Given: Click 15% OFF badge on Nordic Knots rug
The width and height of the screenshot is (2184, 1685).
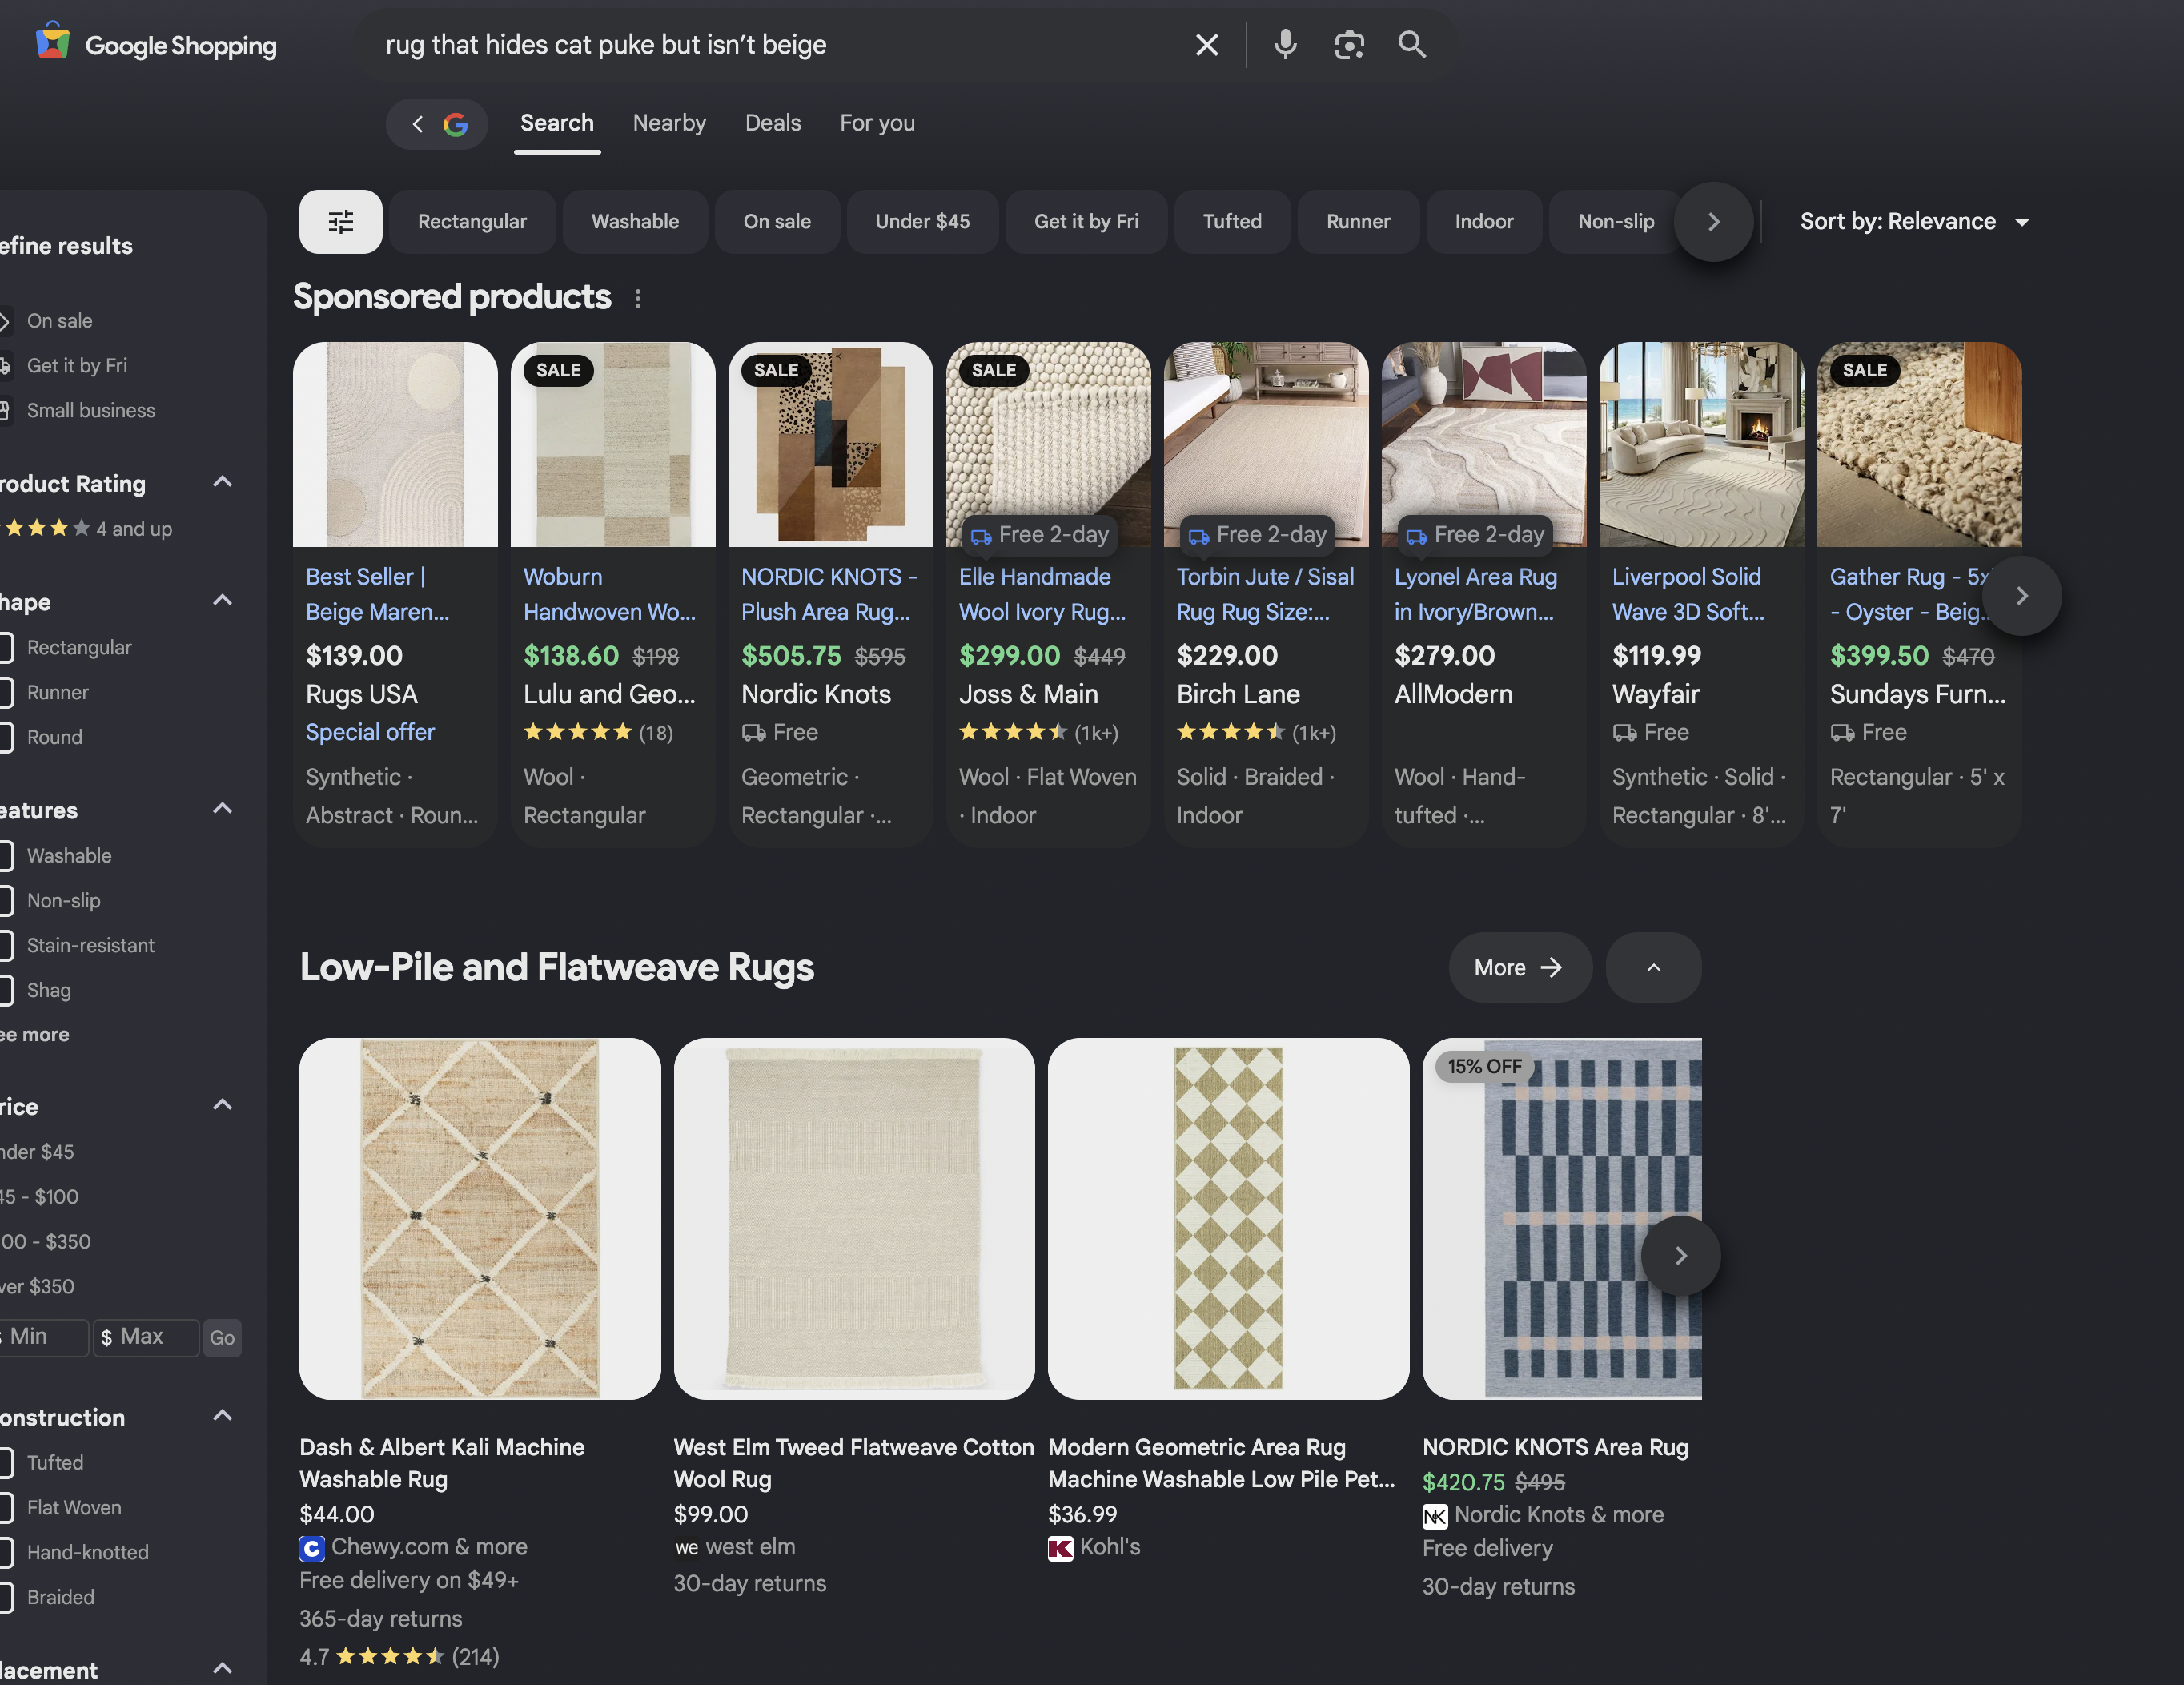Looking at the screenshot, I should [1484, 1067].
